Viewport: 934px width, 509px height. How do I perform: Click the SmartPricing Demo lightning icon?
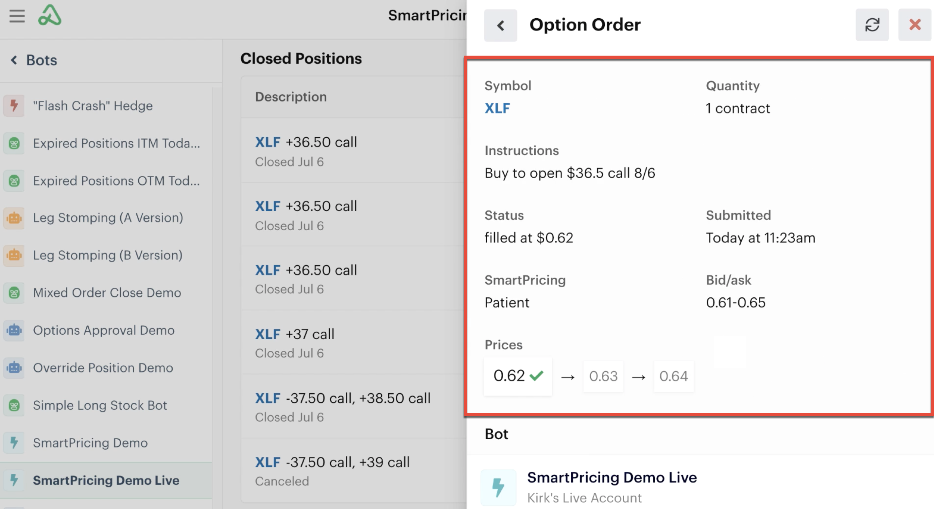point(14,443)
